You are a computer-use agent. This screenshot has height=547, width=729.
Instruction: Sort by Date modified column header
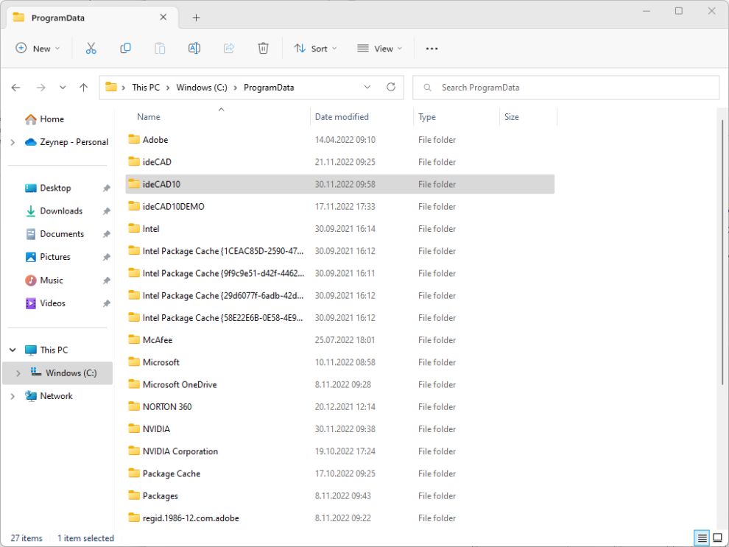click(342, 117)
